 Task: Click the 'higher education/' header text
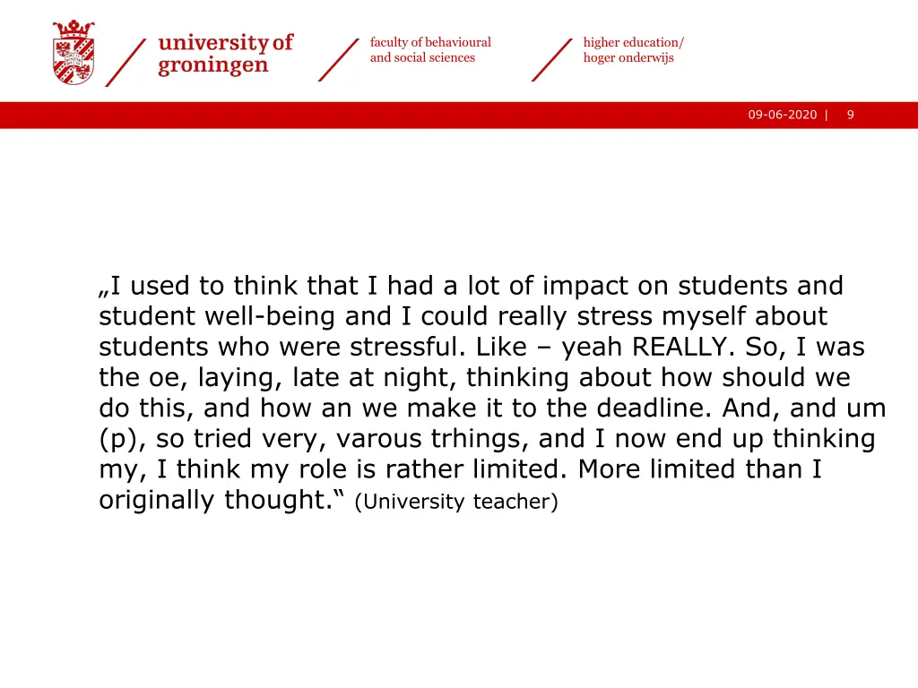coord(633,42)
